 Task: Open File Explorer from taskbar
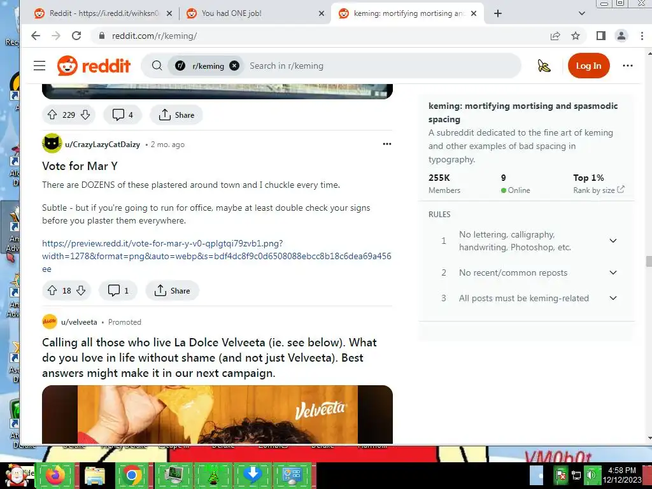point(94,475)
